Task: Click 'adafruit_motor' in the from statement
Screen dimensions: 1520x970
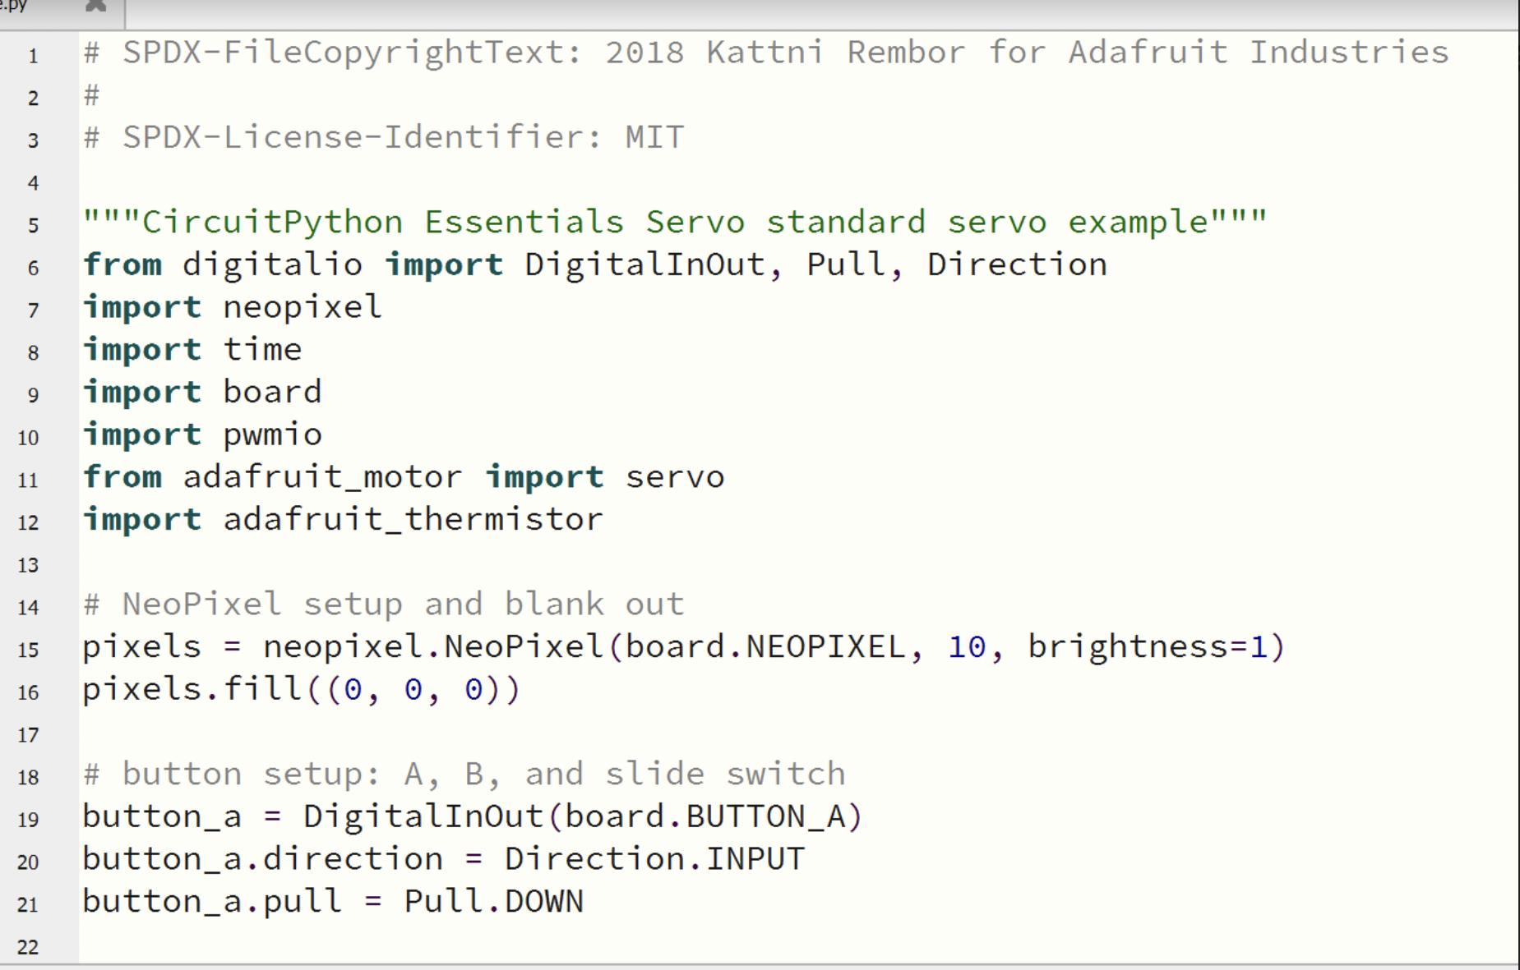Action: click(322, 477)
